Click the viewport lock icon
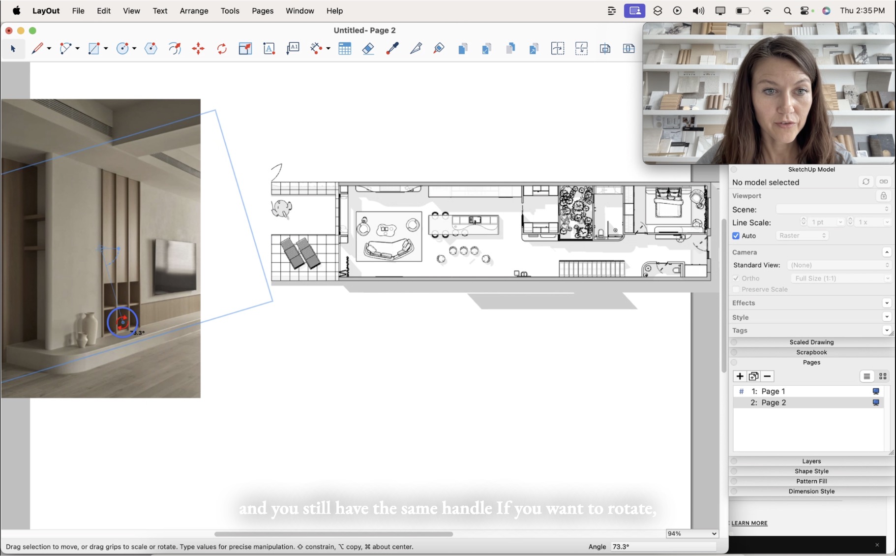The width and height of the screenshot is (896, 556). click(884, 196)
